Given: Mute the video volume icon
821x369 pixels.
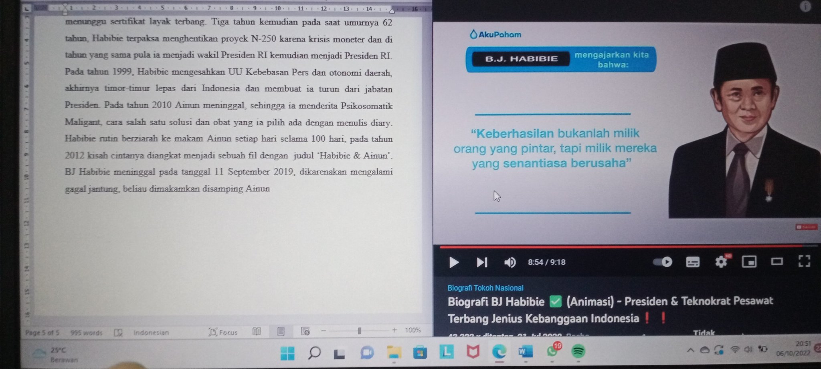Looking at the screenshot, I should point(510,262).
